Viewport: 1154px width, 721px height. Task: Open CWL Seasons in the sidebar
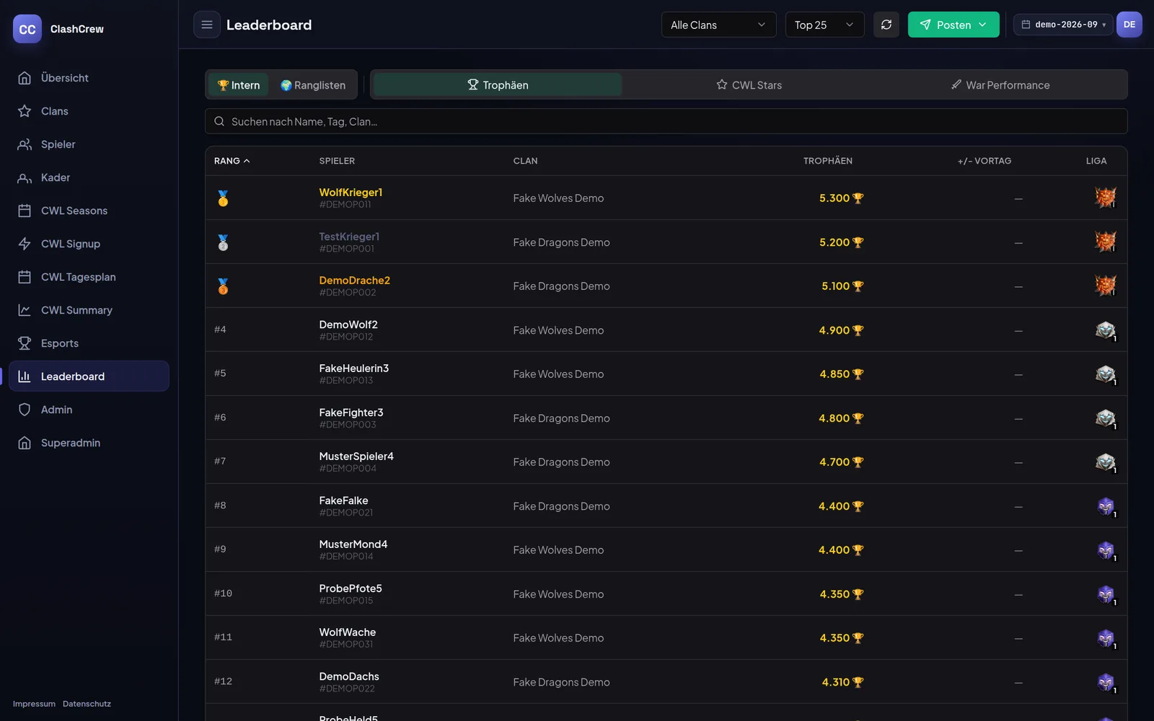(89, 211)
